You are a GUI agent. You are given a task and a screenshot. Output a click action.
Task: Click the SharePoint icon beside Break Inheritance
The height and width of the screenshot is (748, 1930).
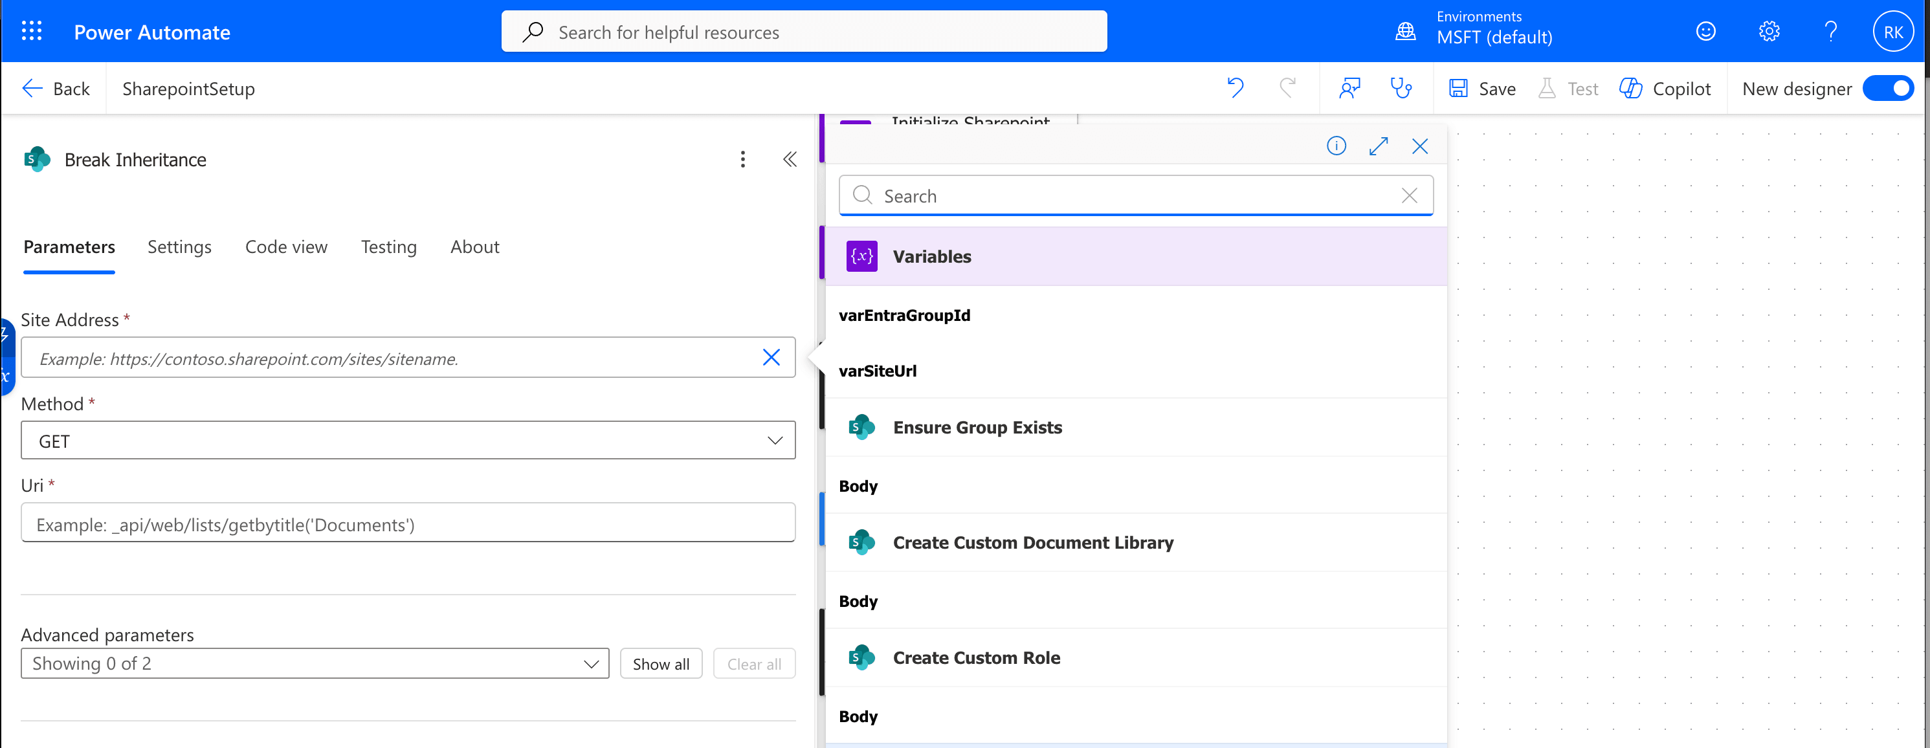[37, 159]
